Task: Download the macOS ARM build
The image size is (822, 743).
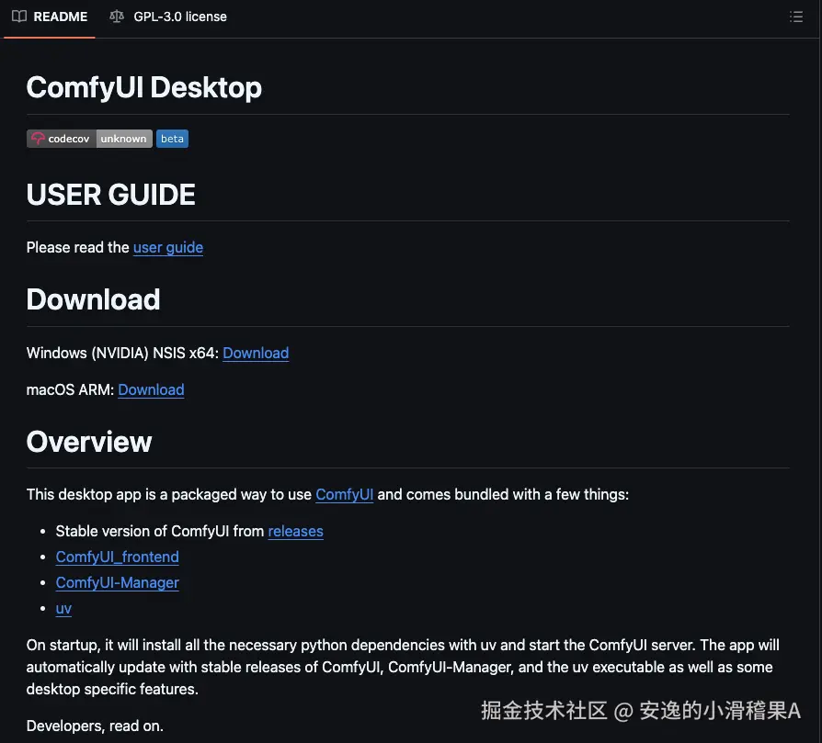Action: coord(151,389)
